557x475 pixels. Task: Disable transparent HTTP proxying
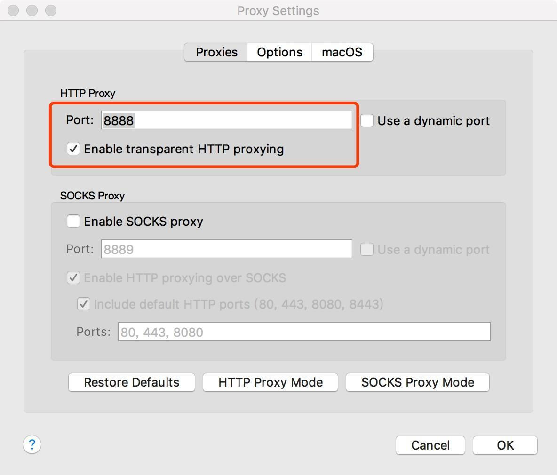pos(73,149)
